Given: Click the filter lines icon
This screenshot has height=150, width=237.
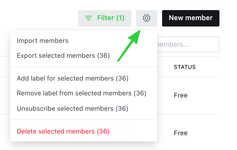Looking at the screenshot, I should (x=88, y=18).
